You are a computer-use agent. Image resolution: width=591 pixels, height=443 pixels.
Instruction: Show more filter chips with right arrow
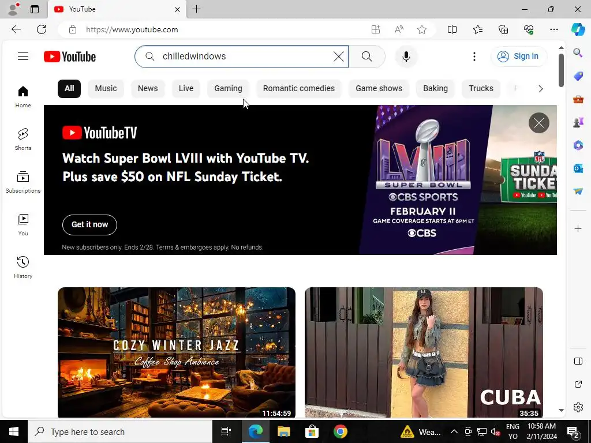click(x=540, y=89)
